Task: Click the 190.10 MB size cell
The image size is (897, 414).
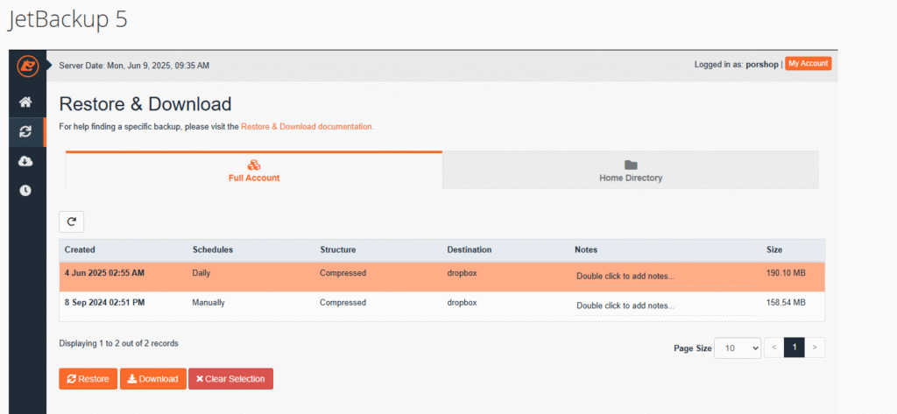Action: click(x=786, y=273)
